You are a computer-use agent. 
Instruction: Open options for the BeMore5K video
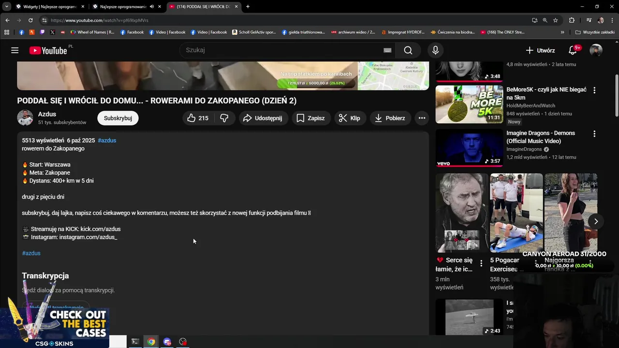point(594,90)
